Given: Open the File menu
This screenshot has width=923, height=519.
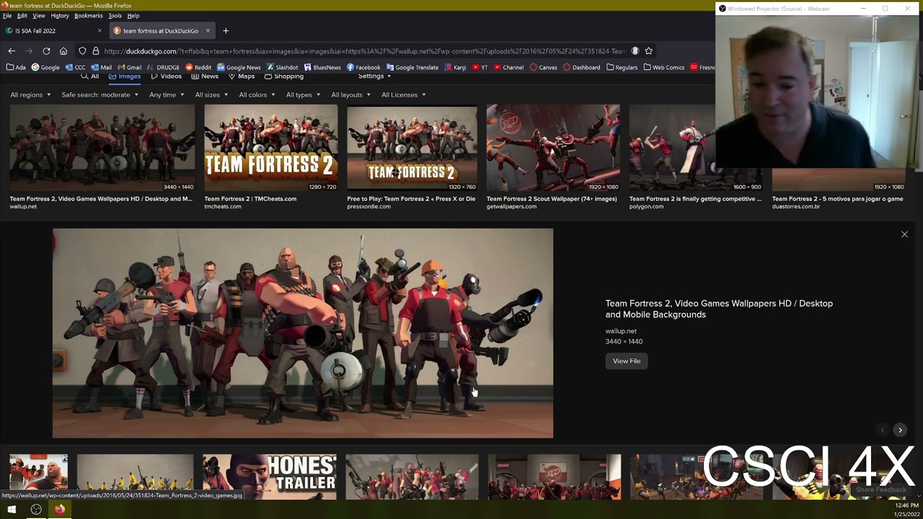Looking at the screenshot, I should tap(7, 16).
